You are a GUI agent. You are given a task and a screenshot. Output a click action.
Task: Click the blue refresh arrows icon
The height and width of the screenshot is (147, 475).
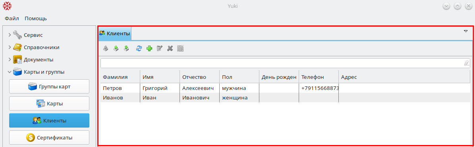click(139, 48)
